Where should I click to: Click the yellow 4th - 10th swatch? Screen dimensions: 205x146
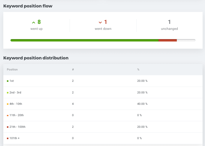[x=8, y=104]
